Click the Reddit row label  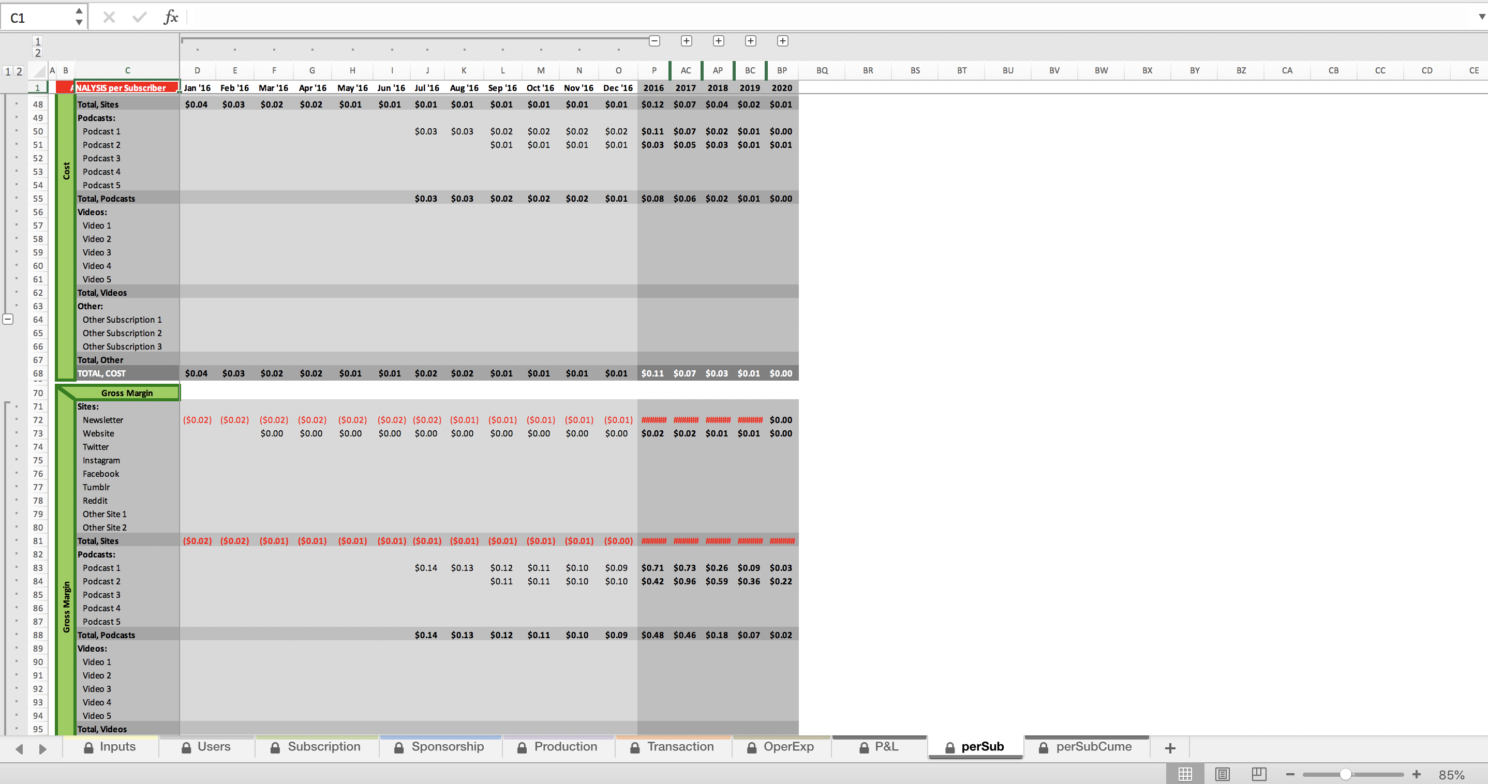[x=95, y=501]
